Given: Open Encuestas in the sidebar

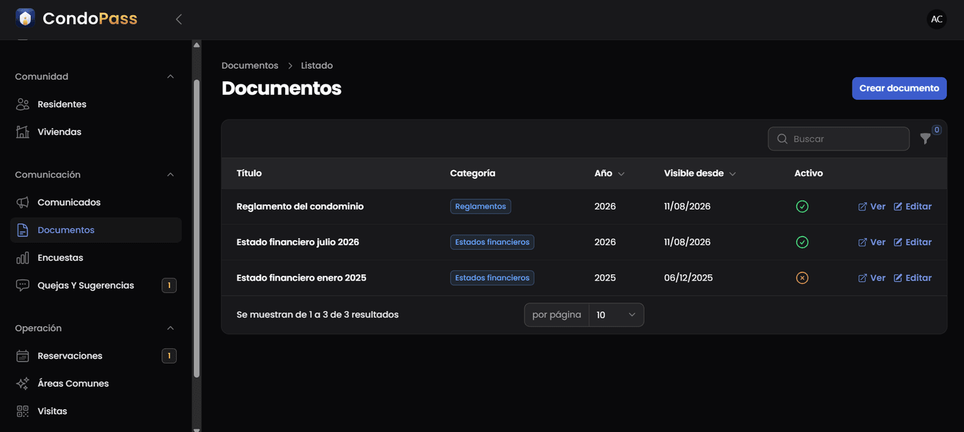Looking at the screenshot, I should point(96,257).
